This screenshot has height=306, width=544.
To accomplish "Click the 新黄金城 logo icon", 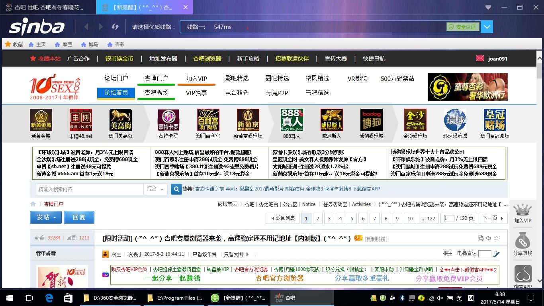I will (x=41, y=120).
